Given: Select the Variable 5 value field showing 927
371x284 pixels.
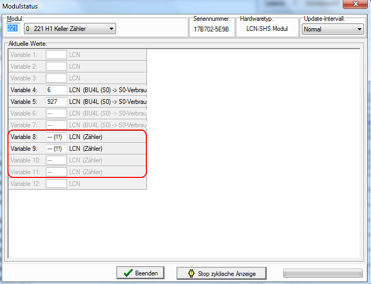Looking at the screenshot, I should point(56,102).
